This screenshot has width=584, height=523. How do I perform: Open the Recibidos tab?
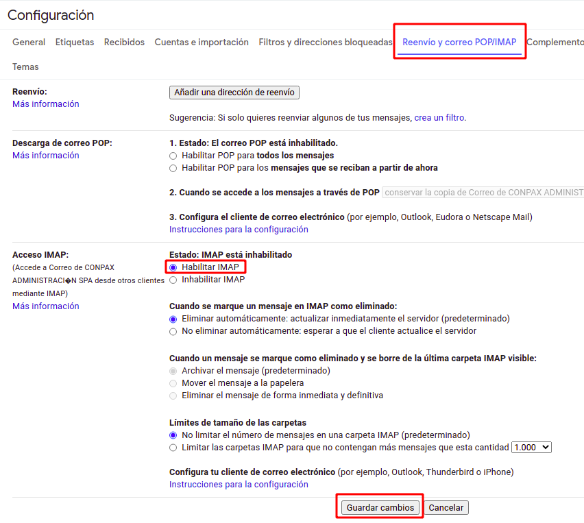pyautogui.click(x=124, y=42)
